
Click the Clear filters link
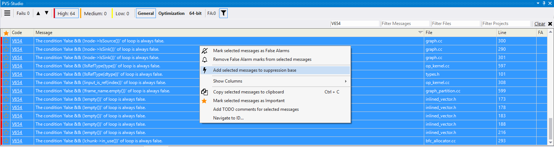pyautogui.click(x=539, y=24)
